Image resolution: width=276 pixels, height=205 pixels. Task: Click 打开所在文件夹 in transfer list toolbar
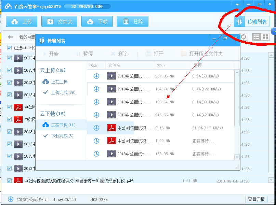(202, 54)
